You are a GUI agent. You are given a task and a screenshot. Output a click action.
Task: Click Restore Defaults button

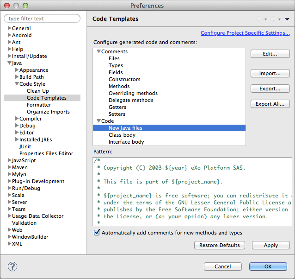pos(220,245)
